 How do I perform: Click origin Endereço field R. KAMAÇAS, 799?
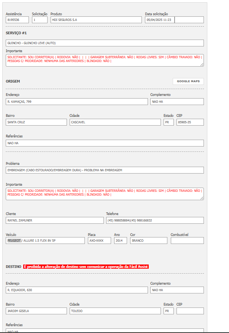coord(77,102)
